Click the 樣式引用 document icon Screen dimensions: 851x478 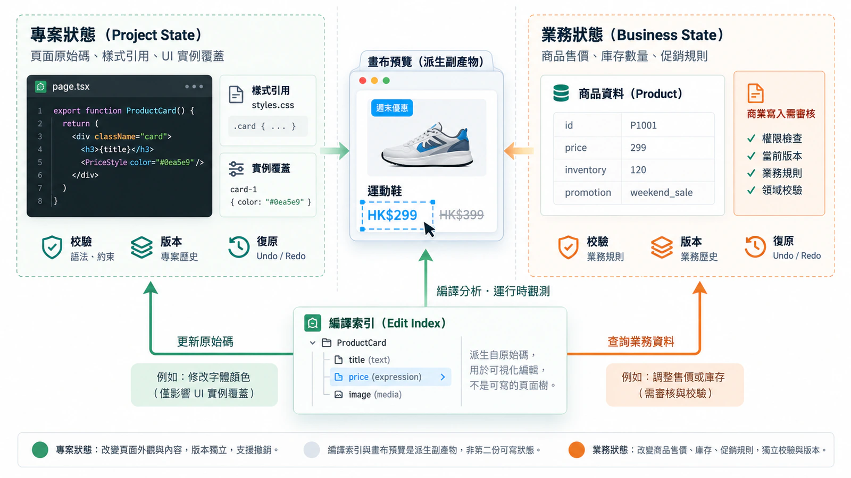coord(236,95)
